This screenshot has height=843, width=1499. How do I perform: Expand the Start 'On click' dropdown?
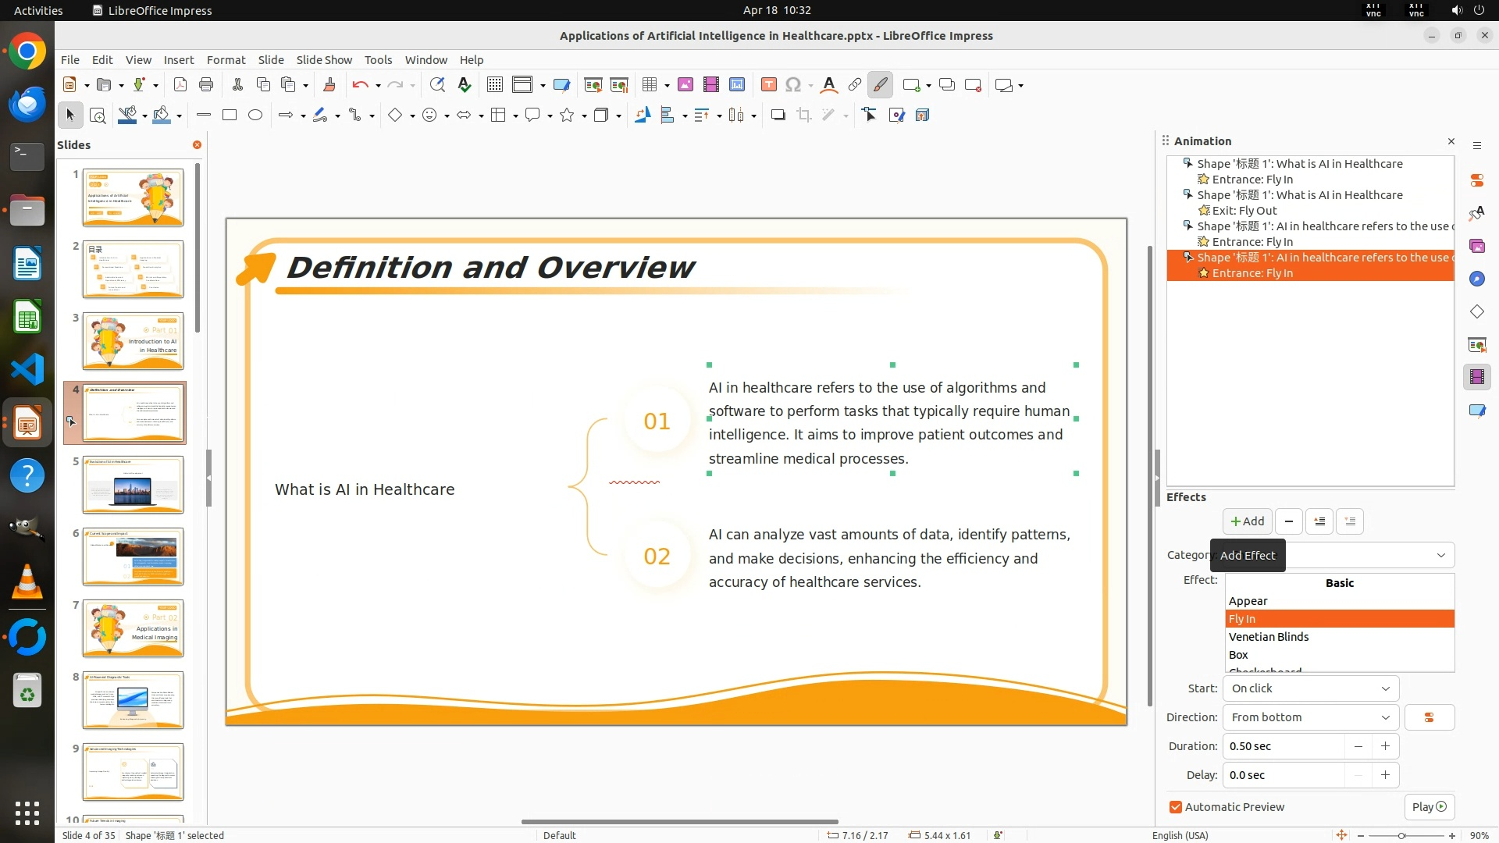(x=1311, y=688)
